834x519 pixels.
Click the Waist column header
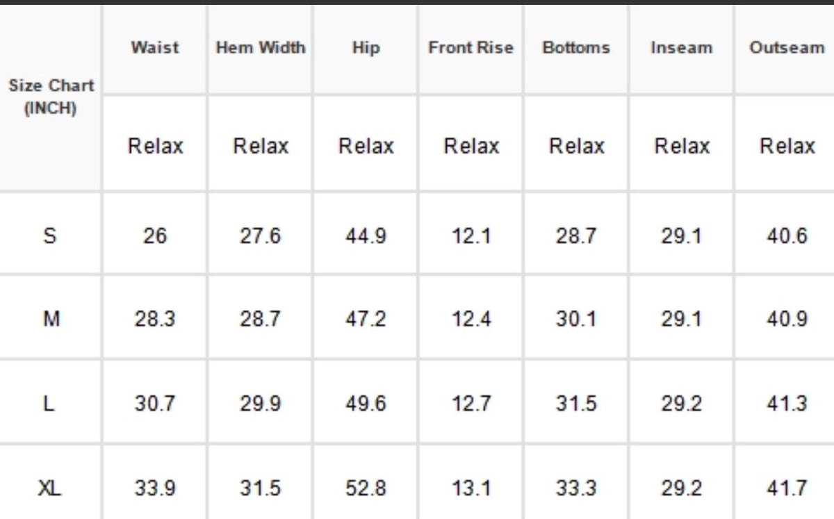155,48
